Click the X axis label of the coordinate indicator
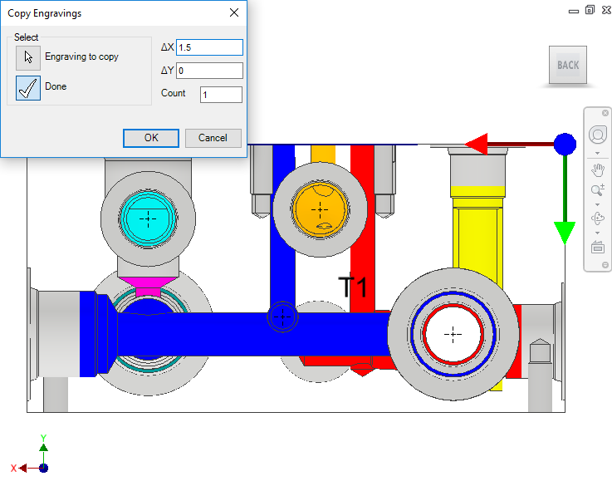This screenshot has height=481, width=612. 13,468
